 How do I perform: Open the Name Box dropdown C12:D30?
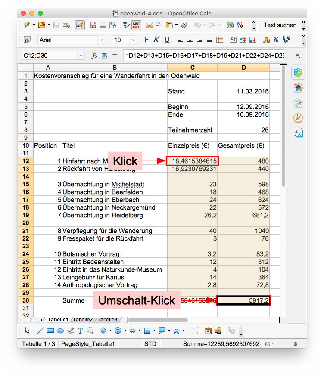coord(81,56)
